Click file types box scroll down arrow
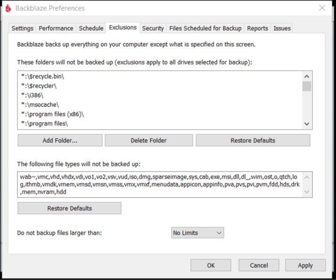Image resolution: width=336 pixels, height=280 pixels. click(x=307, y=192)
